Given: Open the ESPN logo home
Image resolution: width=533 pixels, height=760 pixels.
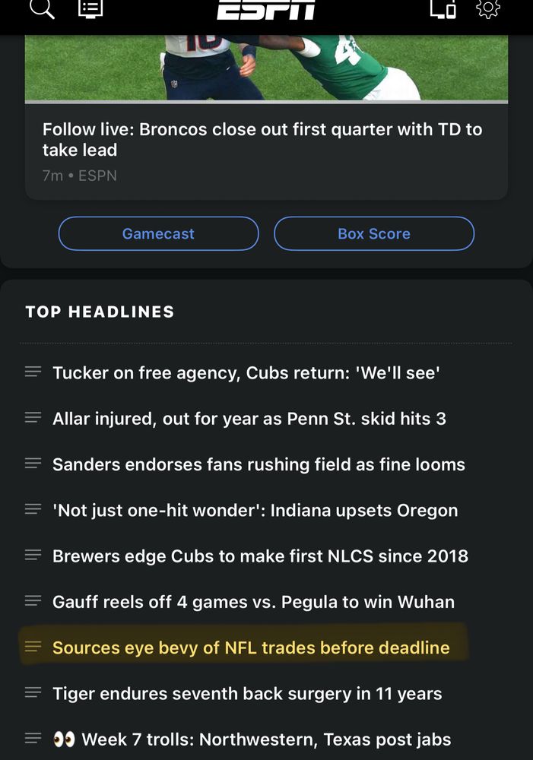Looking at the screenshot, I should click(x=266, y=8).
